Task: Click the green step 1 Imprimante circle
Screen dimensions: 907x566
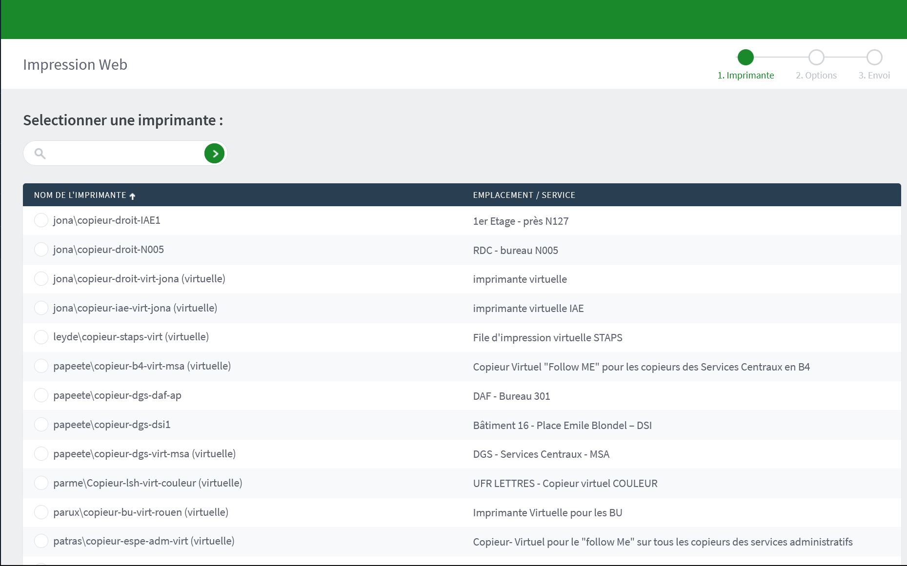Action: 745,58
